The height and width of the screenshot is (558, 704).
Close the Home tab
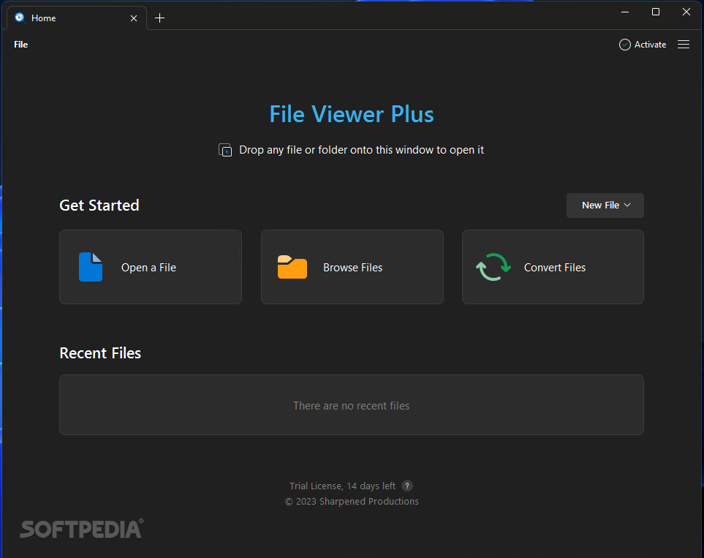[134, 18]
